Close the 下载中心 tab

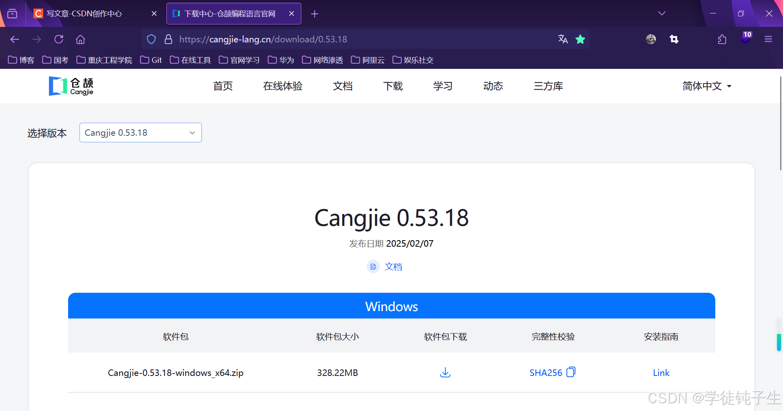292,13
